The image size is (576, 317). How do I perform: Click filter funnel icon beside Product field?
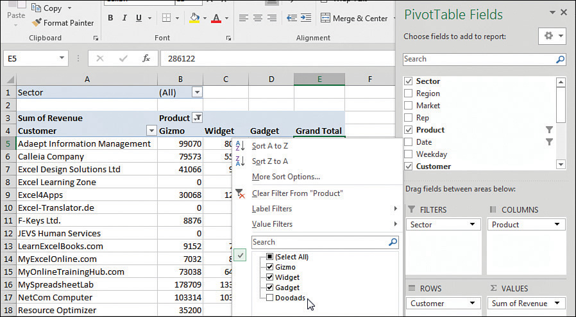pyautogui.click(x=549, y=130)
